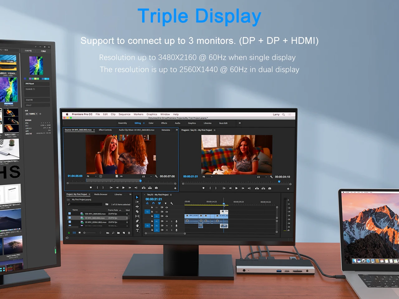
Task: Select the Pen tool
Action: click(137, 221)
